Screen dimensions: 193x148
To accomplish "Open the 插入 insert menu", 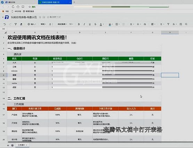I will point(32,24).
